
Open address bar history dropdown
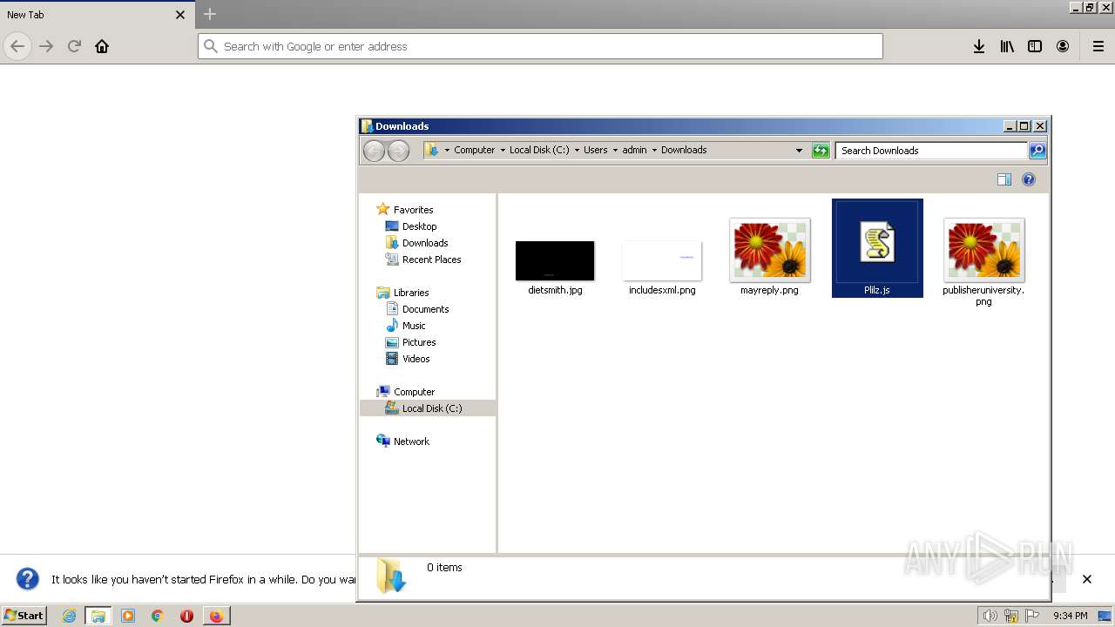[799, 150]
